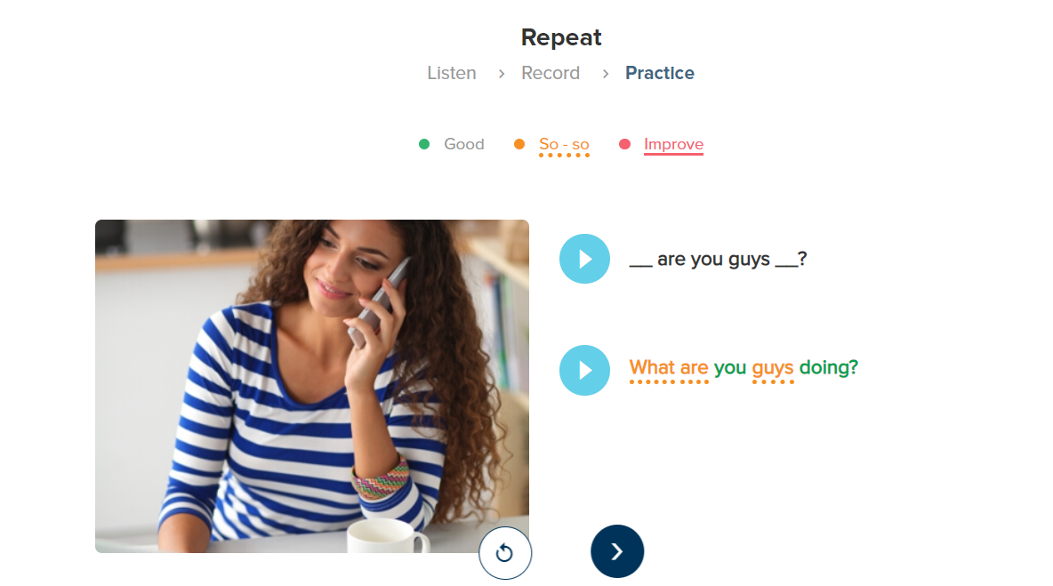Select the Record step

click(550, 73)
